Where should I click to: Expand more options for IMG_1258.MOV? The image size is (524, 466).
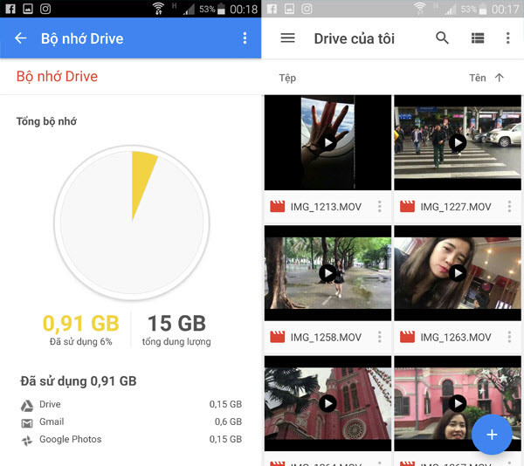tap(379, 337)
